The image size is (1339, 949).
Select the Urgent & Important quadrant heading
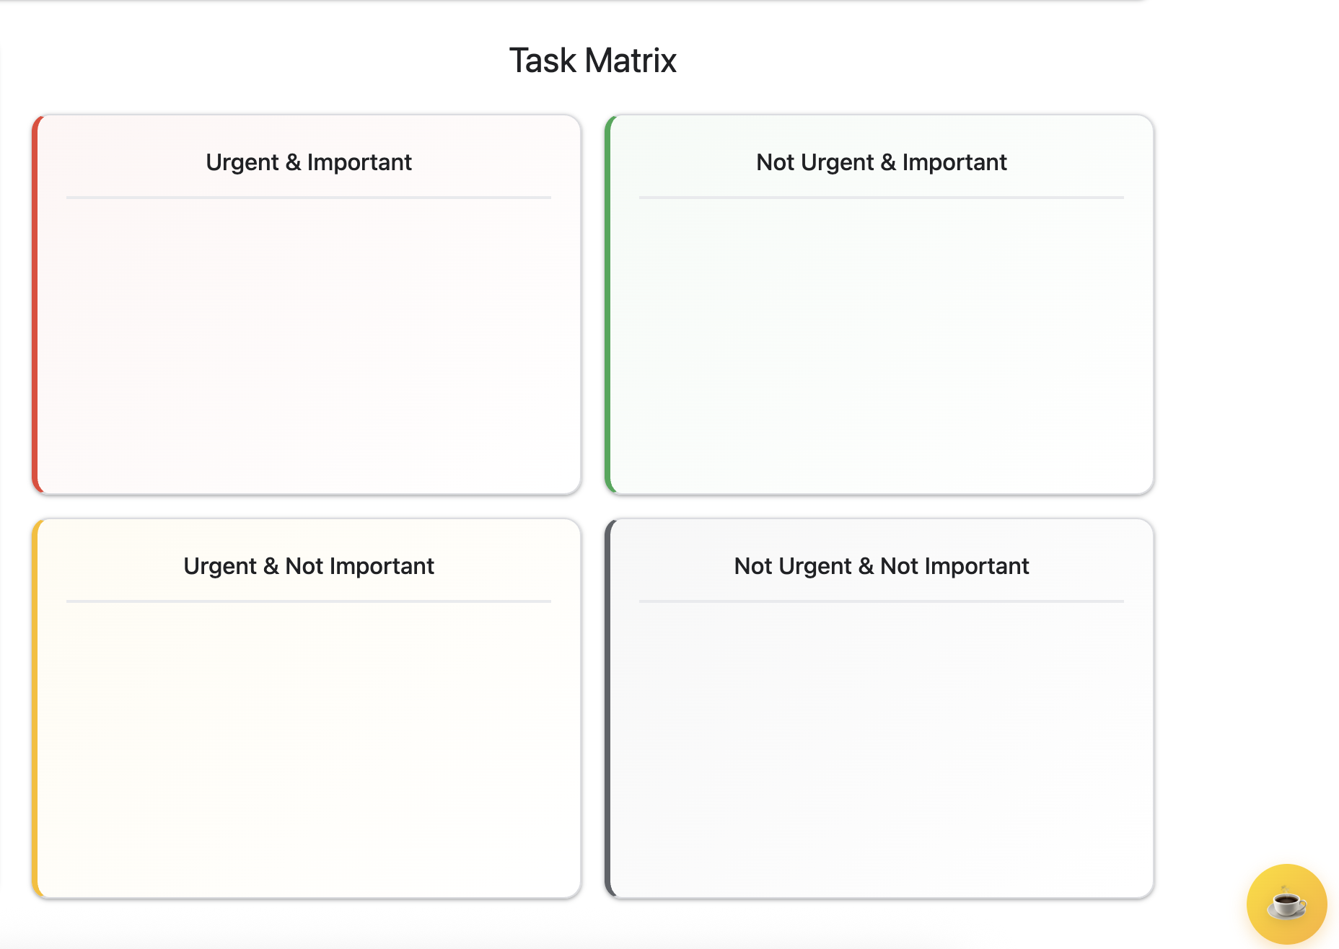[309, 162]
